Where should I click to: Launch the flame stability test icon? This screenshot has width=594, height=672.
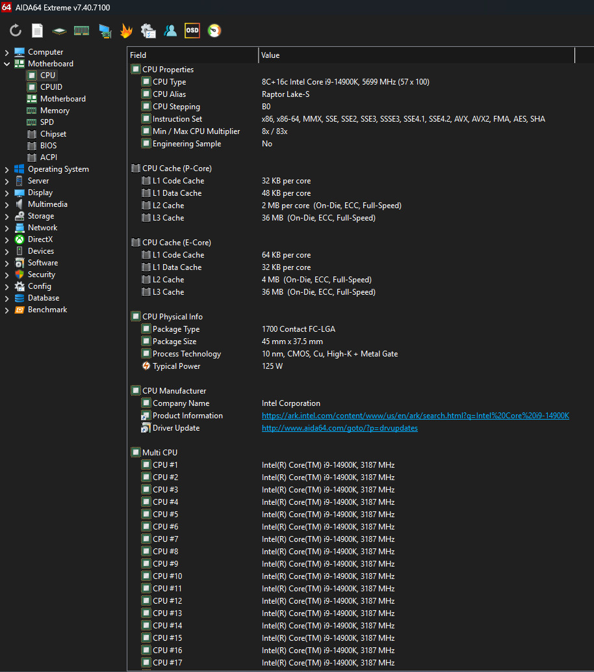coord(126,31)
